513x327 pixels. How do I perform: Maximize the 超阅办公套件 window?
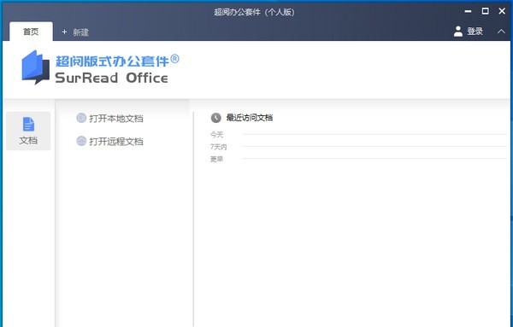pyautogui.click(x=485, y=11)
